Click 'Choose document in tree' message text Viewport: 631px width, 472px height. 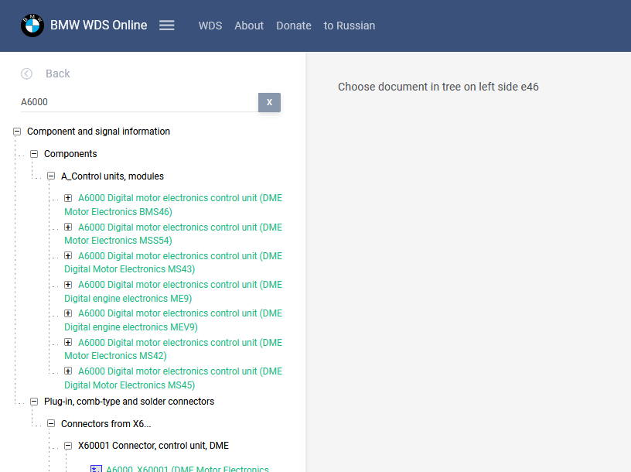tap(438, 87)
